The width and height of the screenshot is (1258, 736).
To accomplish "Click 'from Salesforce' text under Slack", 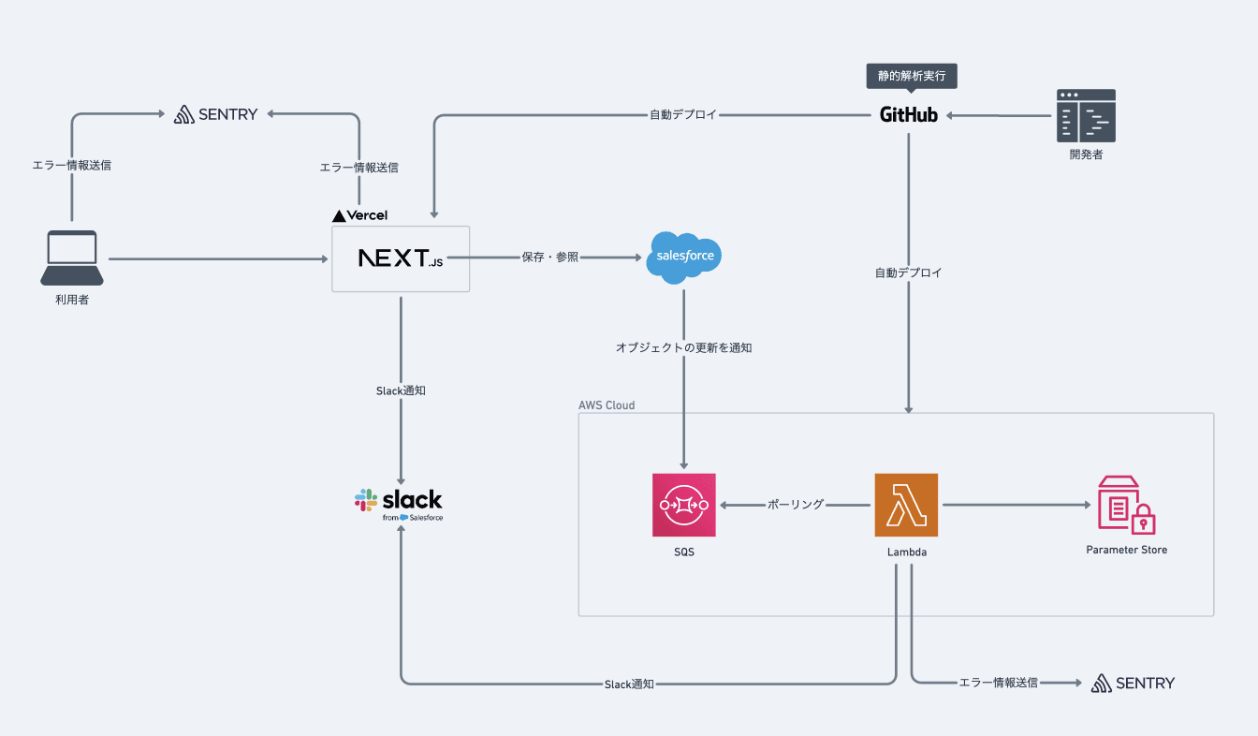I will click(x=413, y=518).
